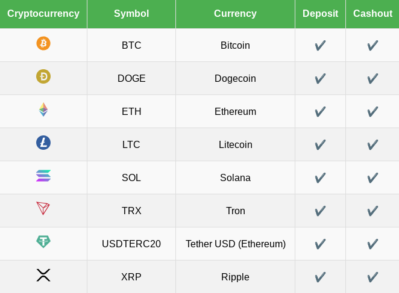The image size is (399, 293).
Task: Select the black Ripple XRP icon
Action: (43, 275)
